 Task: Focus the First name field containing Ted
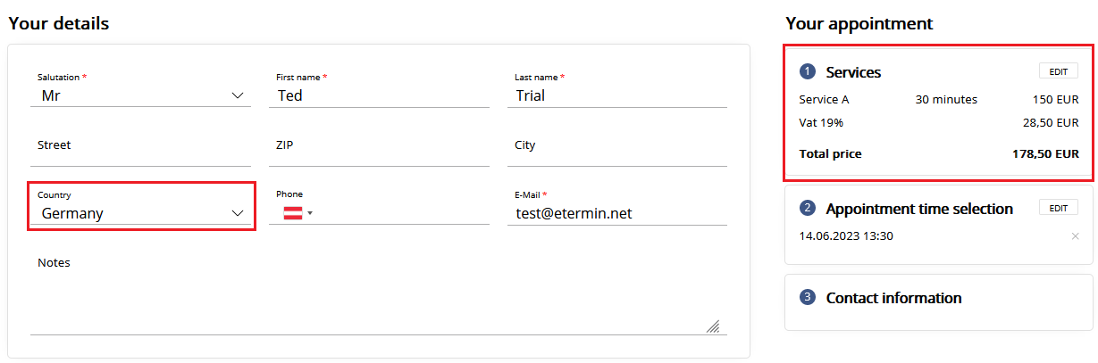click(379, 95)
